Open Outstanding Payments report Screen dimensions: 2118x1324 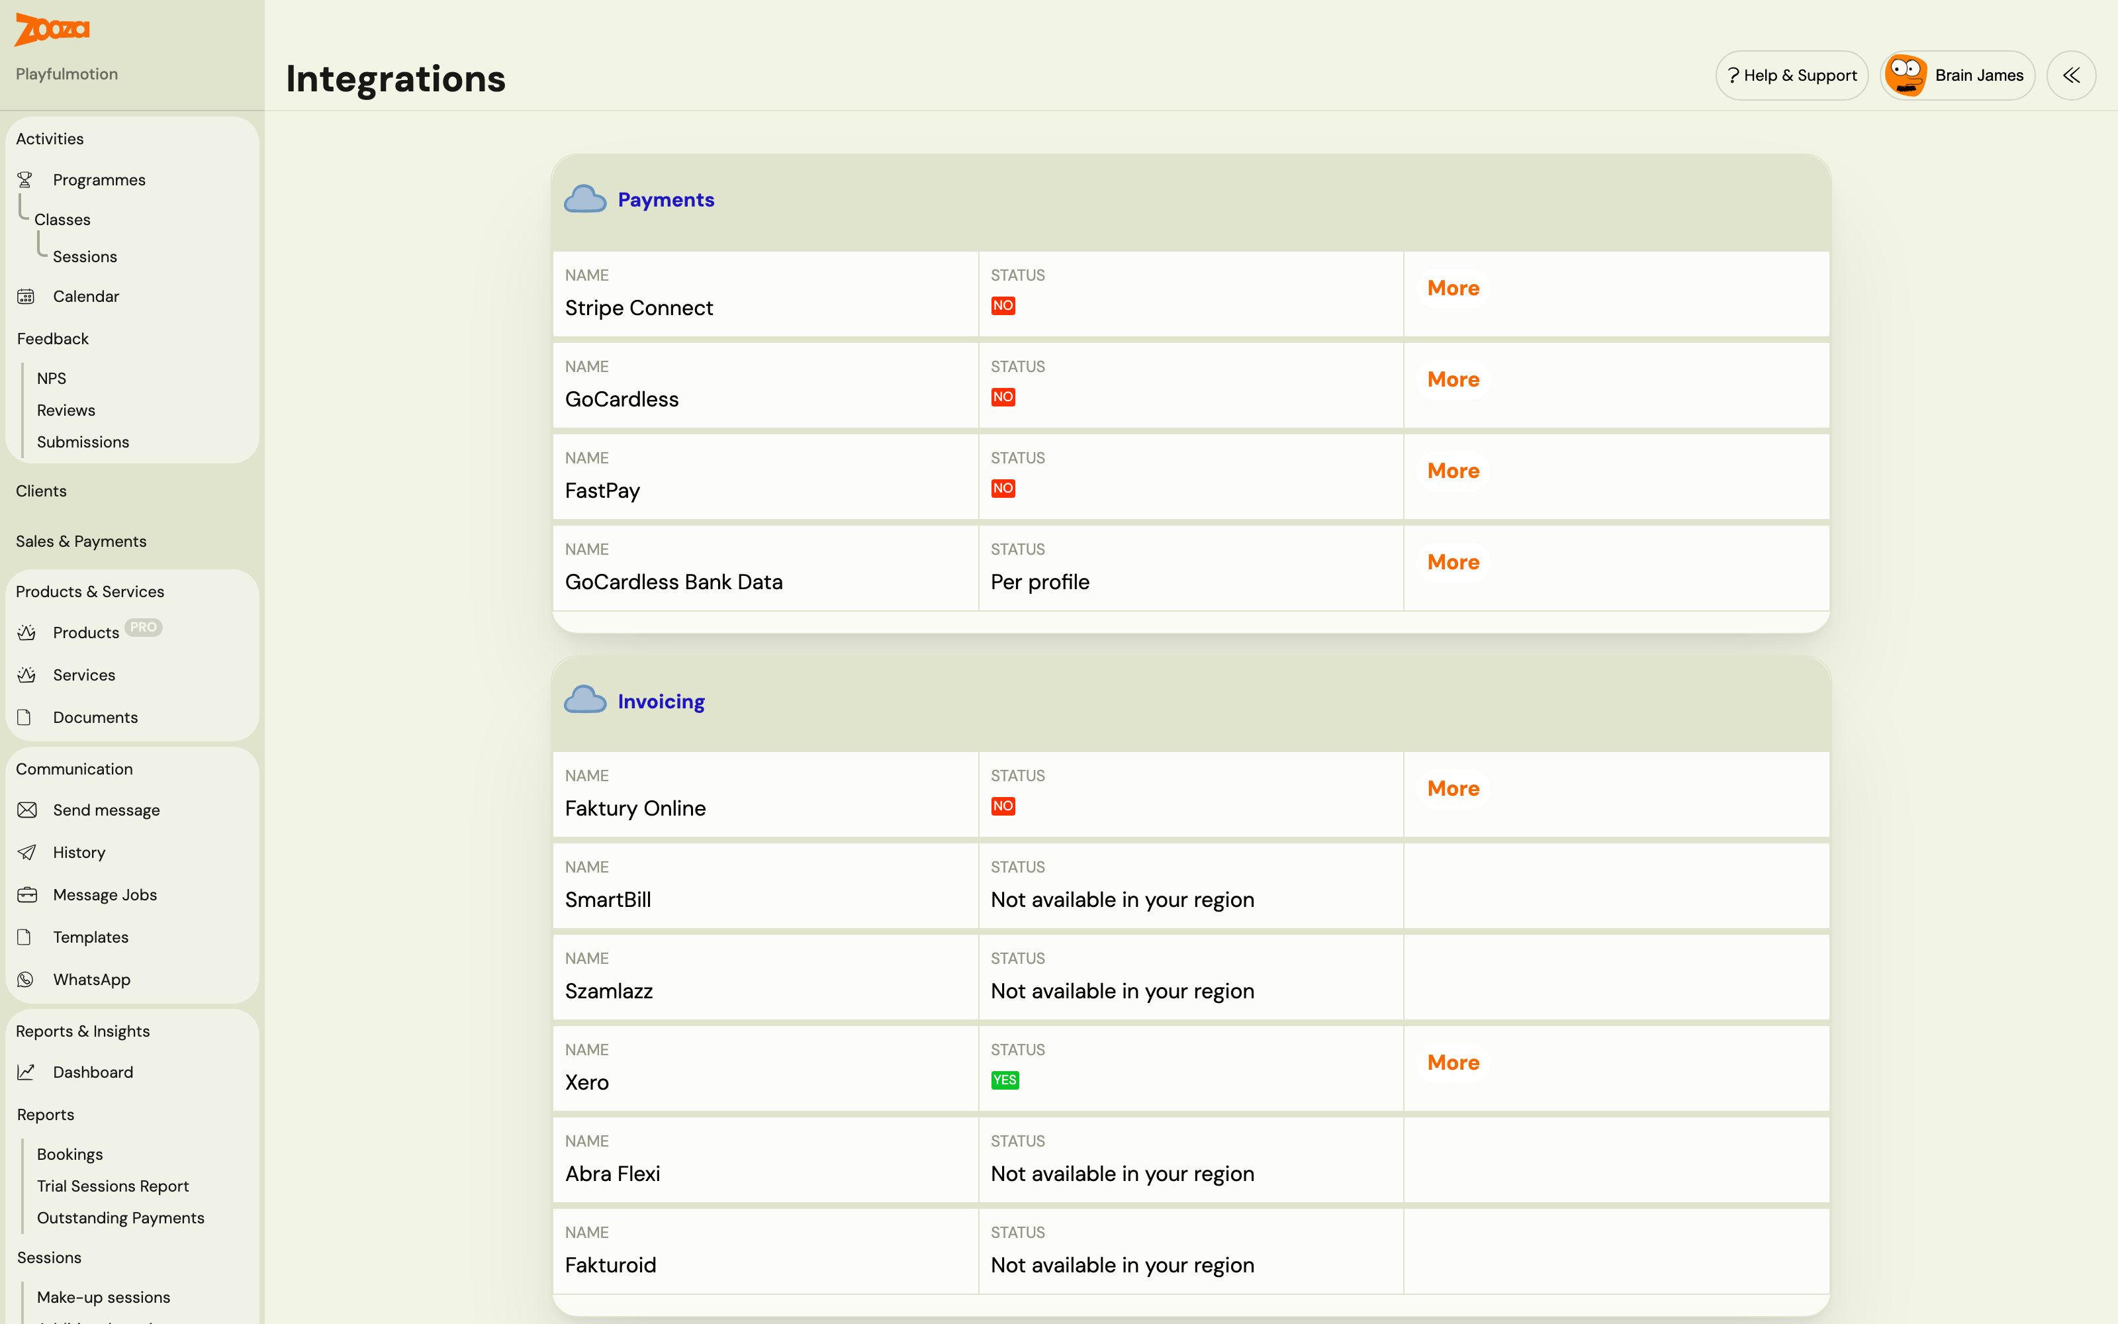click(120, 1218)
